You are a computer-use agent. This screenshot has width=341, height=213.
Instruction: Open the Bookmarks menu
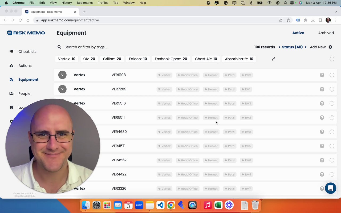click(x=84, y=3)
